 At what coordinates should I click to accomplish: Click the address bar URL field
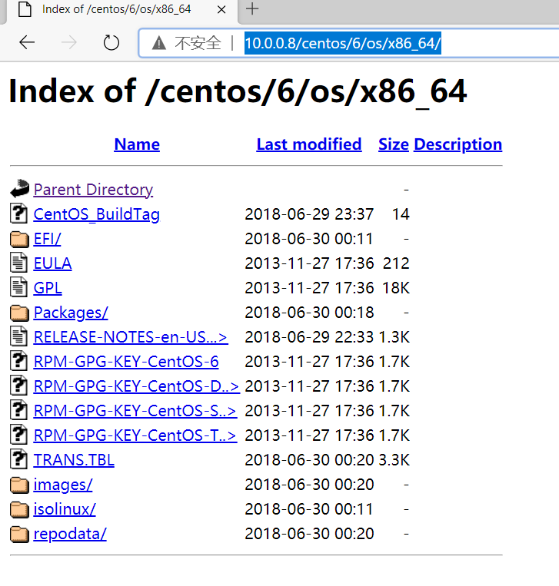coord(342,43)
